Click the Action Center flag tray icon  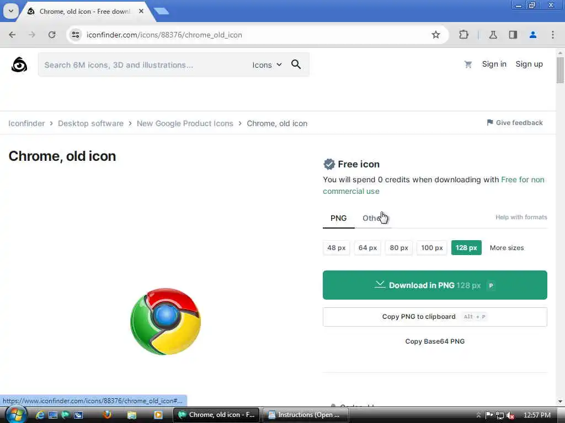point(489,415)
